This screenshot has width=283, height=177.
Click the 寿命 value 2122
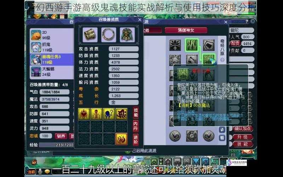[x=123, y=89]
